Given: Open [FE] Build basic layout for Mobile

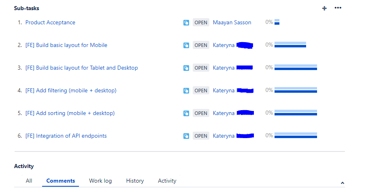Looking at the screenshot, I should [66, 45].
